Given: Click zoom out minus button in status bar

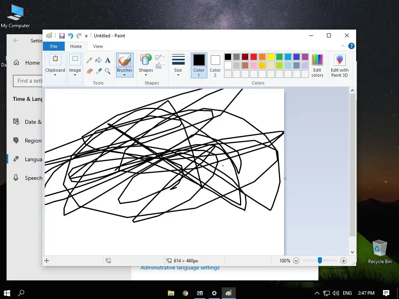Looking at the screenshot, I should click(x=296, y=261).
